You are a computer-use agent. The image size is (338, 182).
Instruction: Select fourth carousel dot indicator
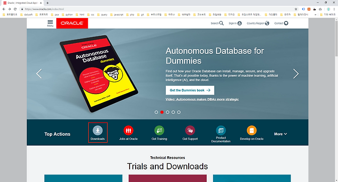(x=173, y=112)
